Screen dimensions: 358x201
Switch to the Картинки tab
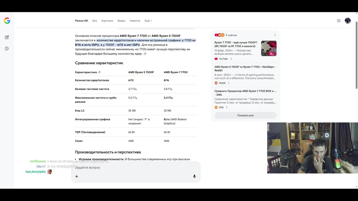coord(107,21)
